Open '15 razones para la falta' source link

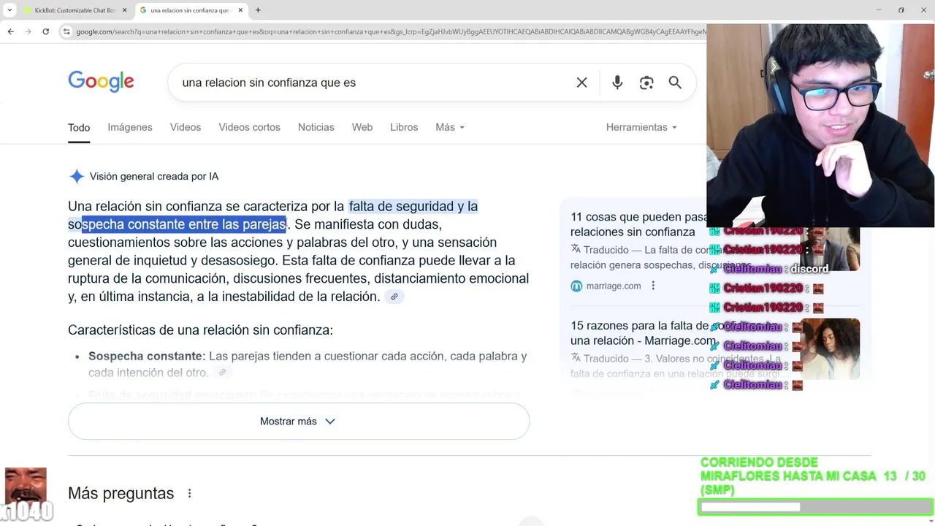(643, 333)
